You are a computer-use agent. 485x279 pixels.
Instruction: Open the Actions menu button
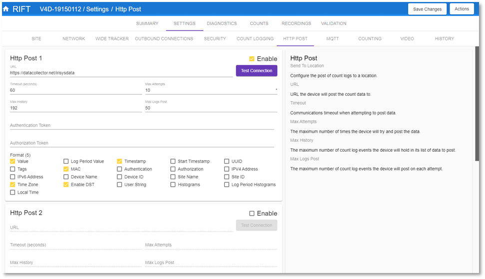pos(462,9)
